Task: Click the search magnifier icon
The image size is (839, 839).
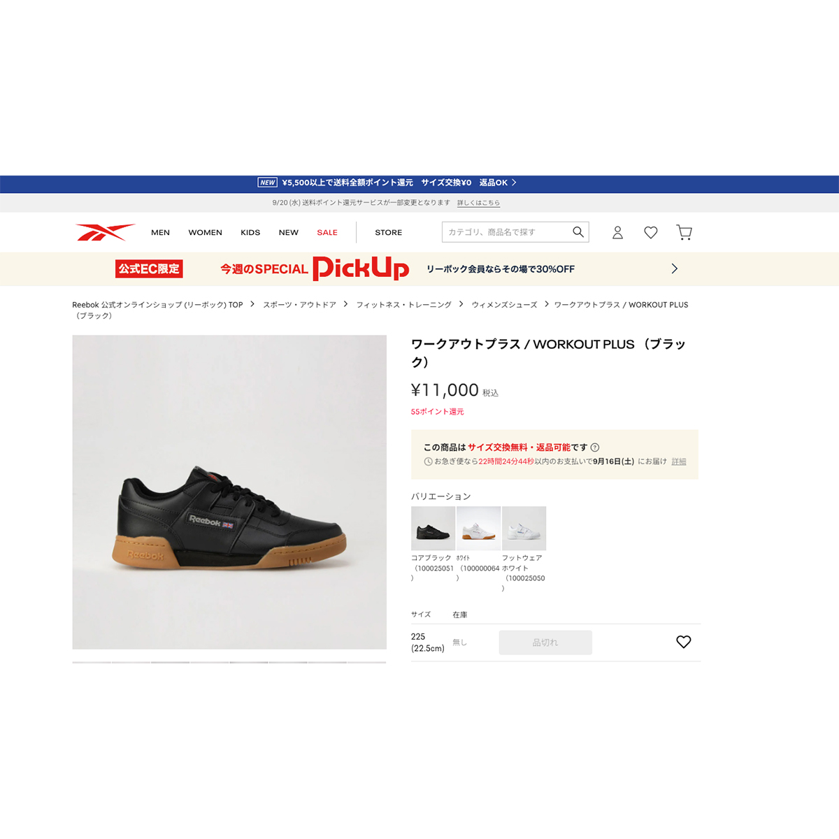Action: point(578,232)
